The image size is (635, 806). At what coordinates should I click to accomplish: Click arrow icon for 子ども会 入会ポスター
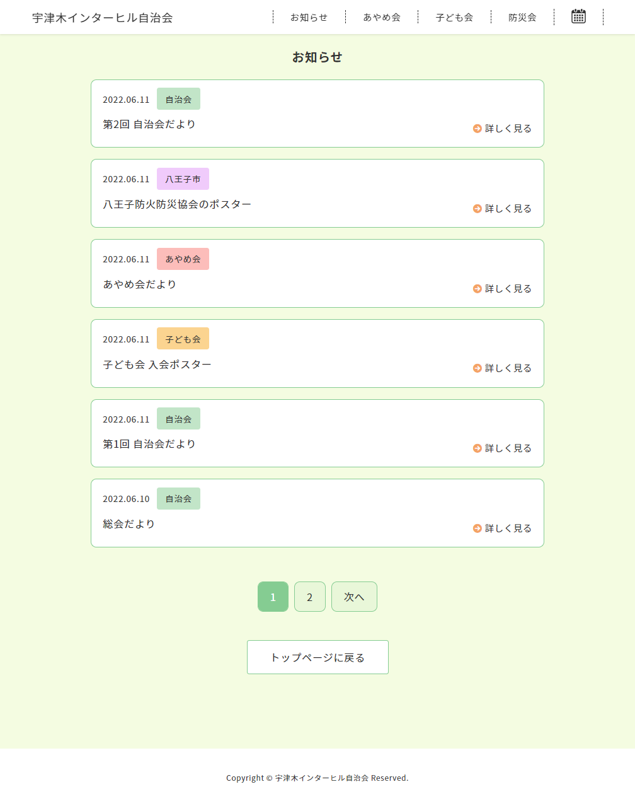[478, 368]
